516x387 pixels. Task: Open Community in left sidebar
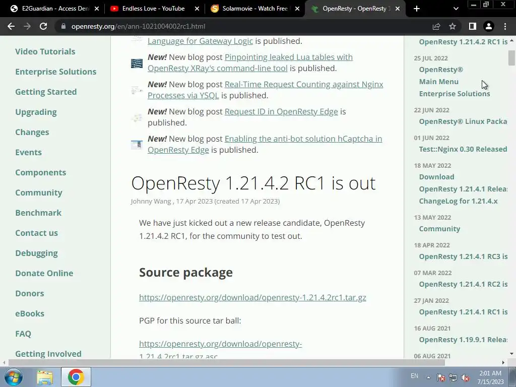coord(38,193)
